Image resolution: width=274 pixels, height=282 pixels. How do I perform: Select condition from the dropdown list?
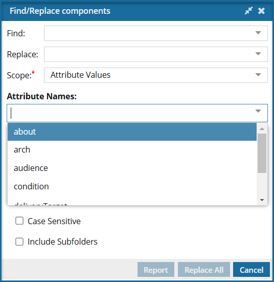pyautogui.click(x=132, y=186)
